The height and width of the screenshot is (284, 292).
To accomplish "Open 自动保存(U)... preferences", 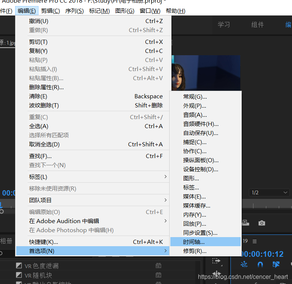I will [x=205, y=133].
